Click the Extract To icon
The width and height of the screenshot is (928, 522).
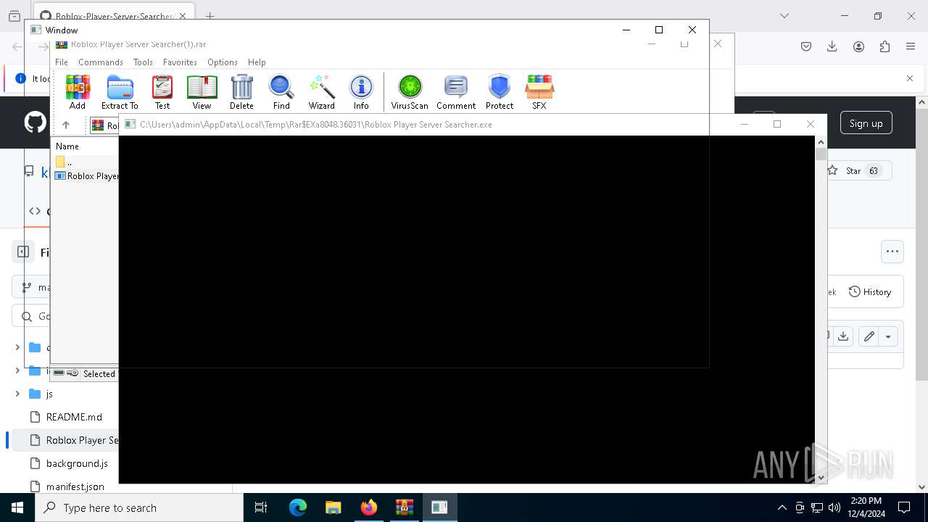click(120, 92)
